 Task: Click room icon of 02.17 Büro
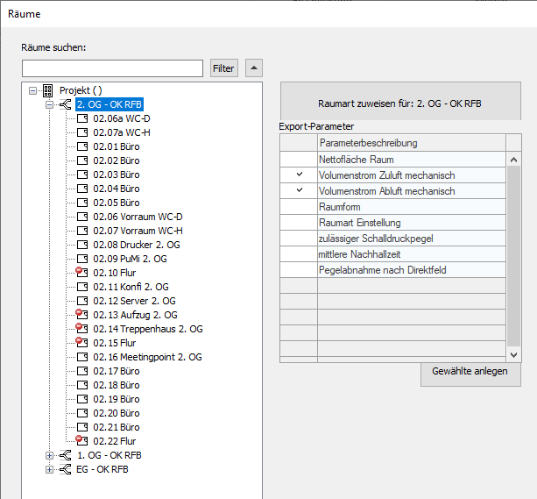point(82,372)
